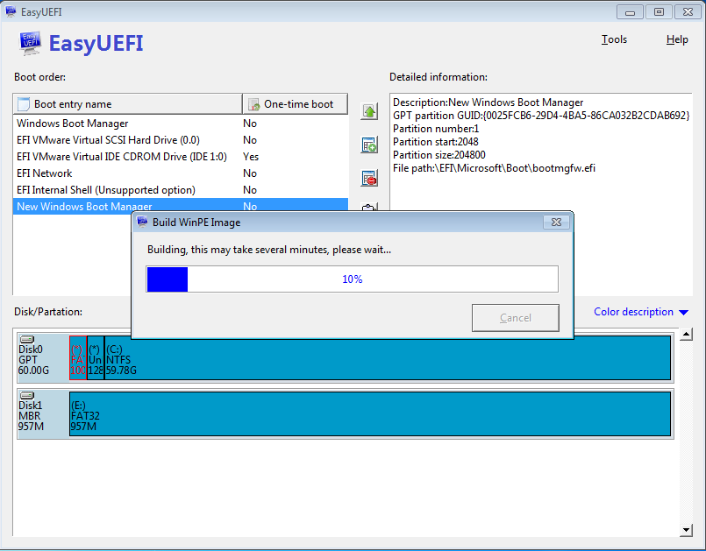Select the C: NTFS partition
The height and width of the screenshot is (551, 706).
coord(388,358)
